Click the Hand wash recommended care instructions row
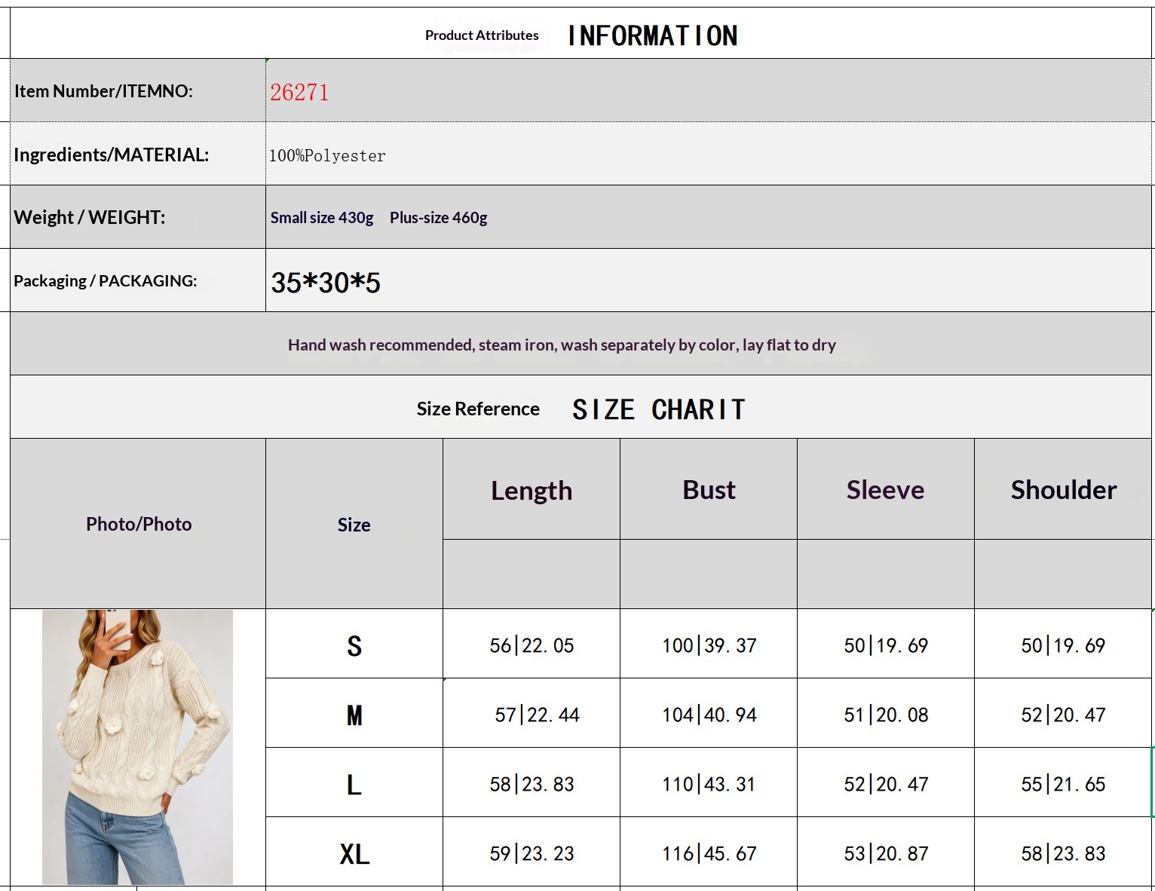The image size is (1155, 891). click(x=581, y=344)
